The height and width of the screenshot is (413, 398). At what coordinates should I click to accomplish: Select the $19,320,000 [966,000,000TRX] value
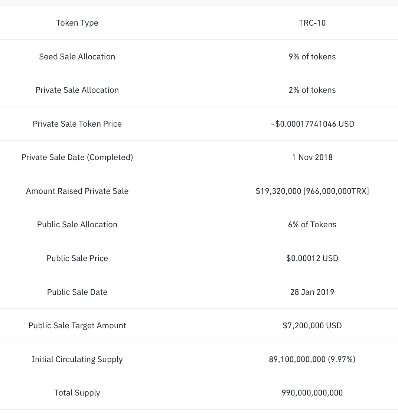(x=312, y=191)
